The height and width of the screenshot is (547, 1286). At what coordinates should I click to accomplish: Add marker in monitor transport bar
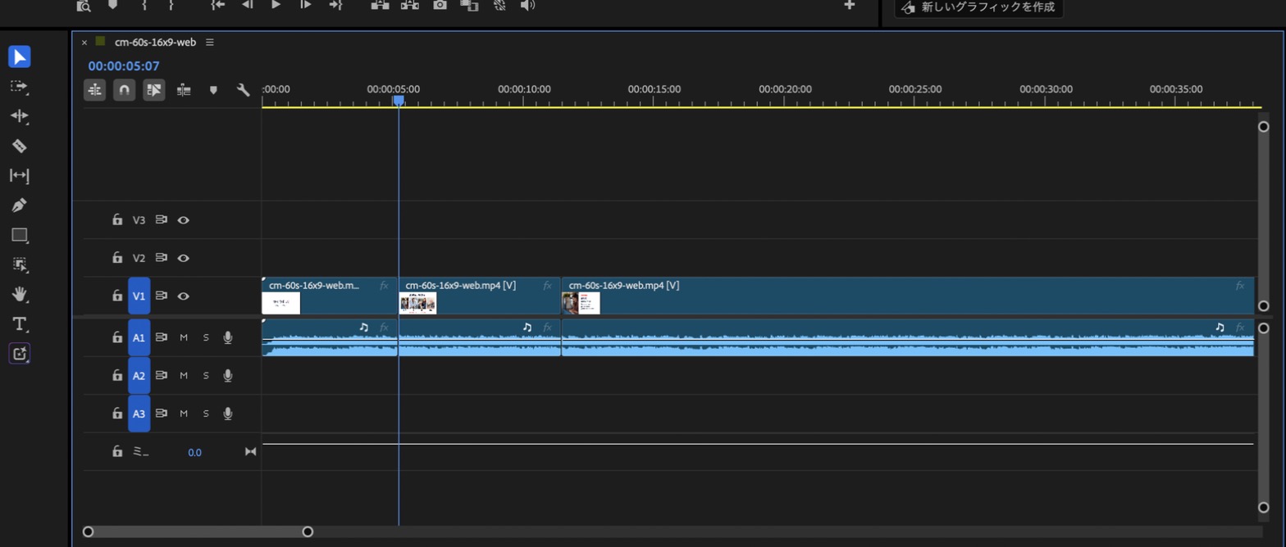click(112, 5)
